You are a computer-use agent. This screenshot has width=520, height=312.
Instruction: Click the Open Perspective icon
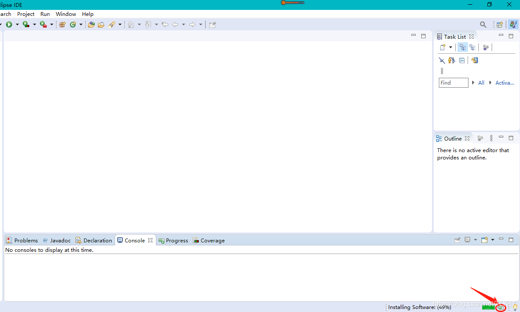(x=499, y=24)
